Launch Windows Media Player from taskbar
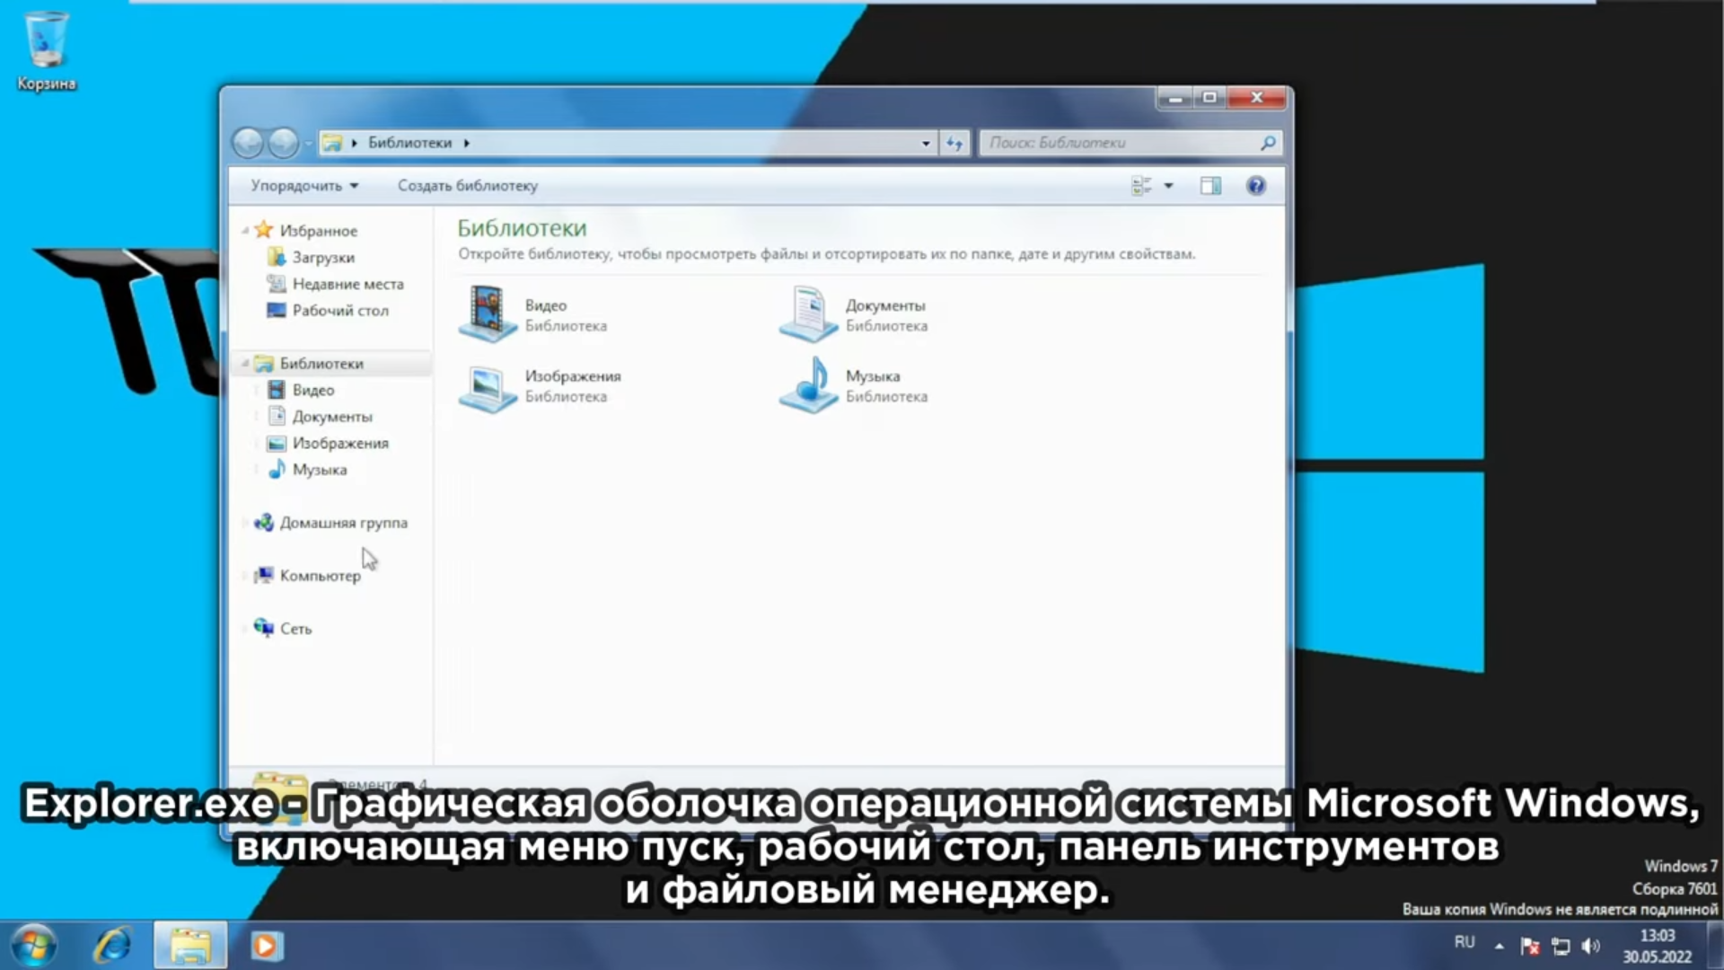 pos(266,946)
